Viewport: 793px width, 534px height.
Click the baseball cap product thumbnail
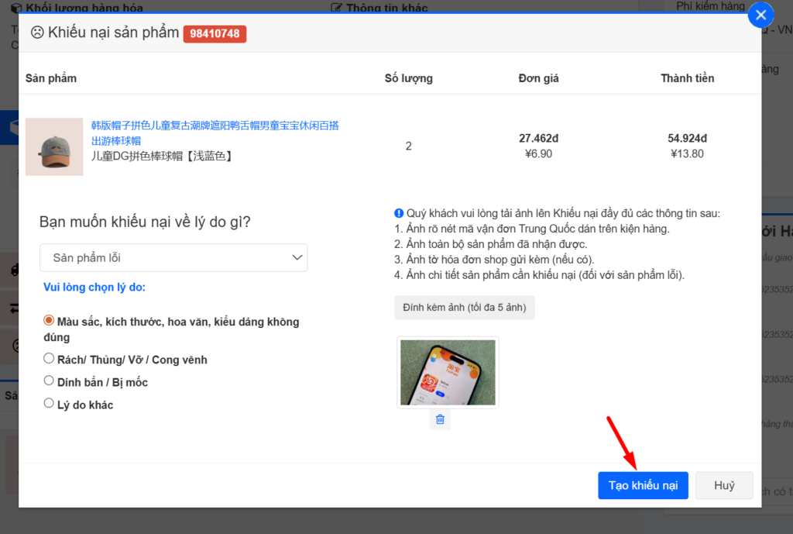[54, 146]
